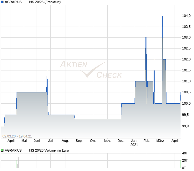
Task: Click the tallest gray volume bar
Action: pyautogui.click(x=18, y=163)
